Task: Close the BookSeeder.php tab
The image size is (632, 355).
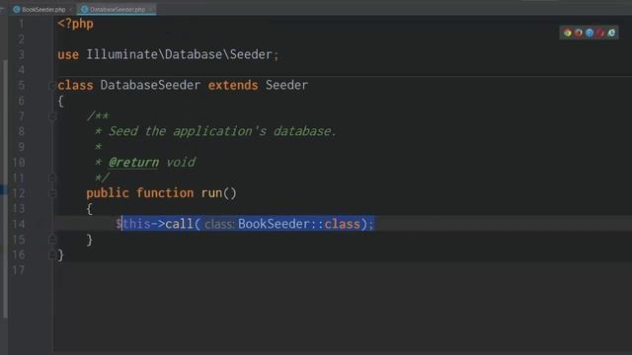Action: click(71, 9)
